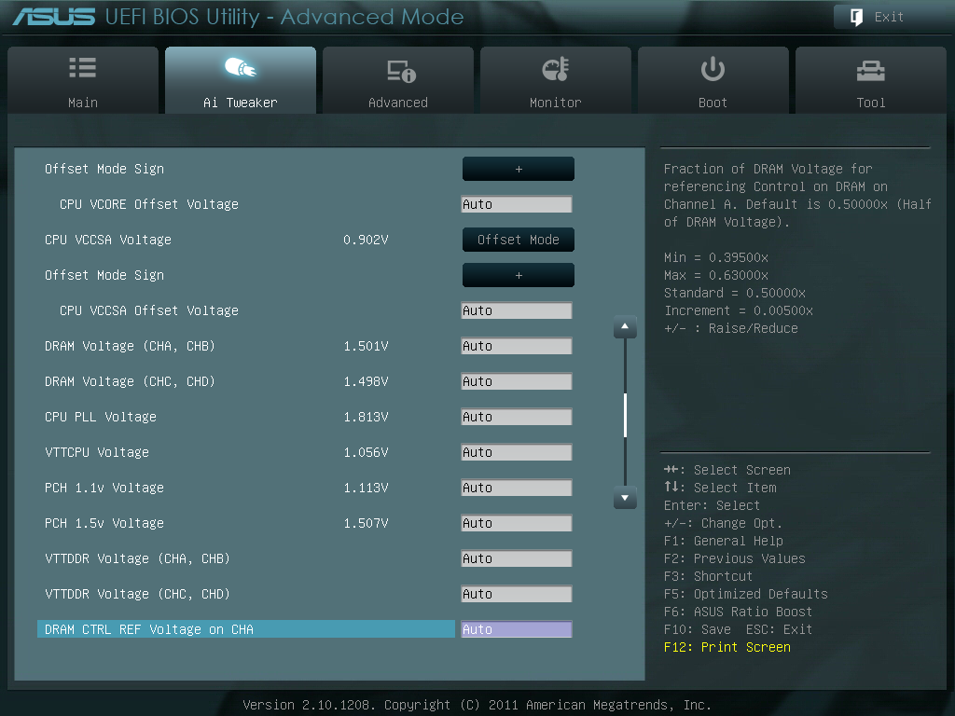Click the CPU VCCSA Offset Voltage Auto field
This screenshot has width=955, height=716.
[517, 310]
